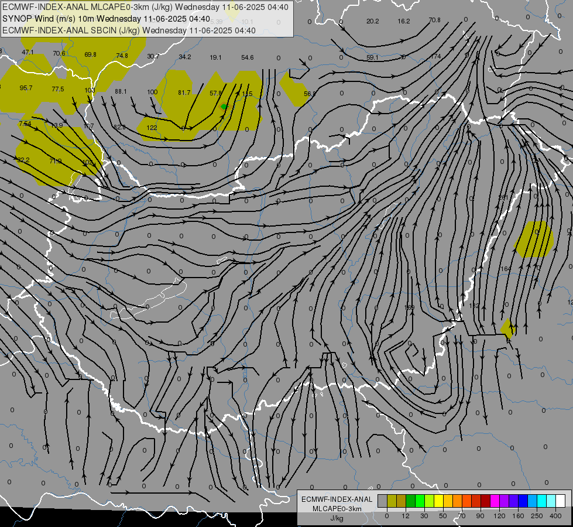Click the legend tick label 70

(462, 516)
